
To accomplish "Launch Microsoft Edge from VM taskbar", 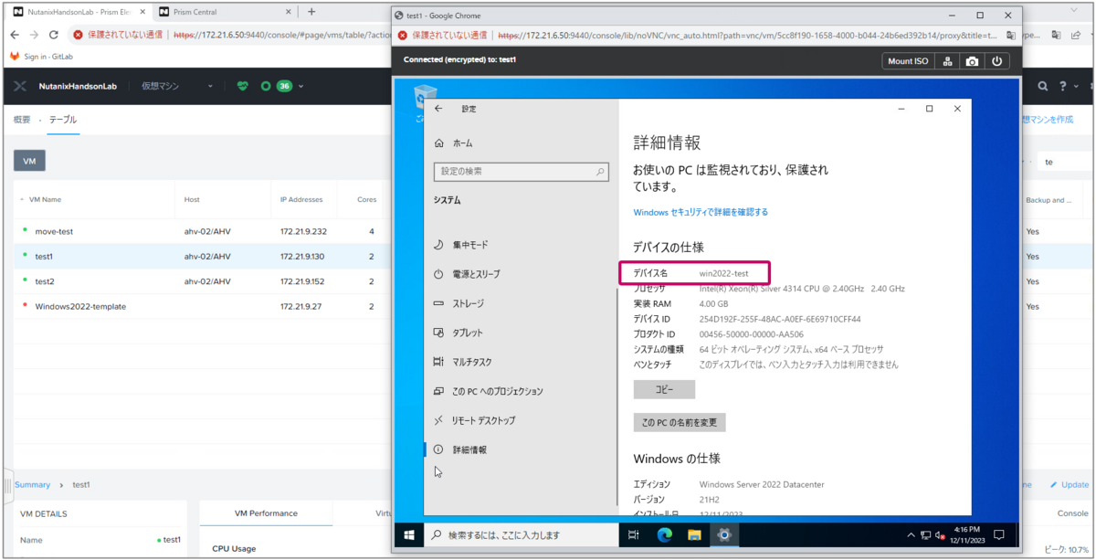I will click(x=664, y=534).
